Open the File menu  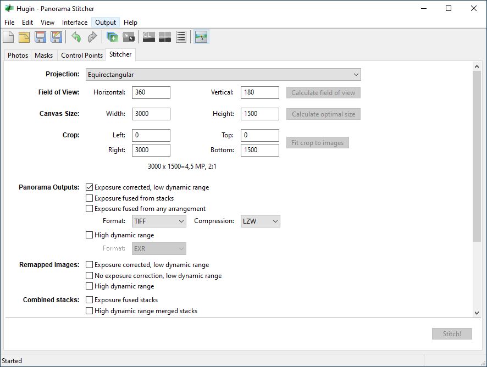(x=9, y=23)
